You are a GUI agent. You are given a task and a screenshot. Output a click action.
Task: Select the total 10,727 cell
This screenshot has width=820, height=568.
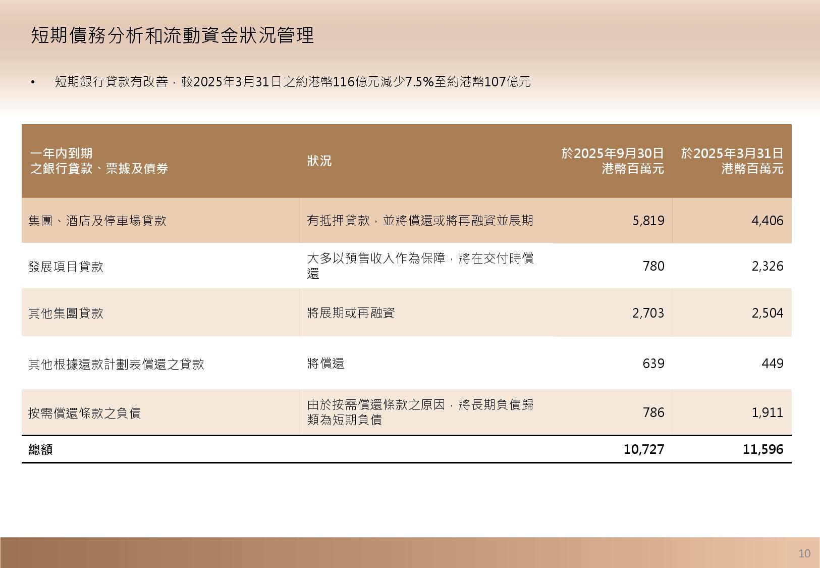click(644, 449)
